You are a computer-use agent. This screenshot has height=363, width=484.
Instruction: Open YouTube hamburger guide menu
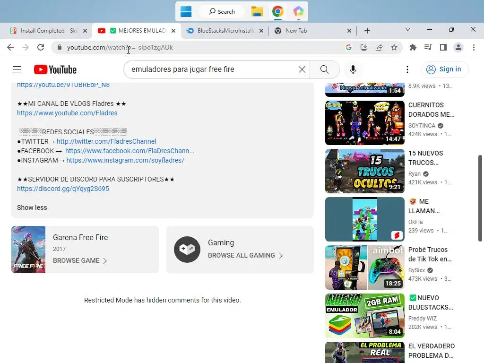point(17,69)
